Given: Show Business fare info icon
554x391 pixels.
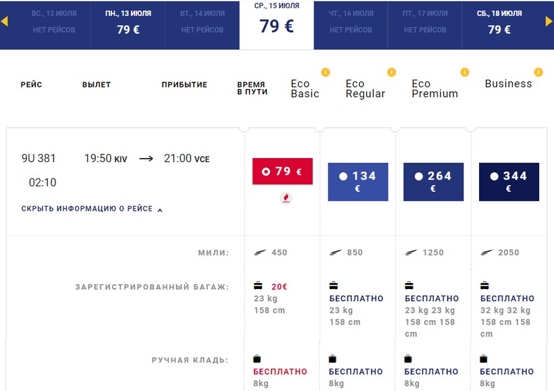Looking at the screenshot, I should click(538, 72).
